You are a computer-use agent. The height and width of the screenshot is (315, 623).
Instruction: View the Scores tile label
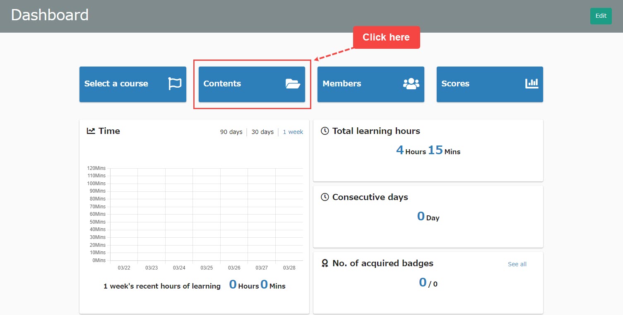[455, 84]
